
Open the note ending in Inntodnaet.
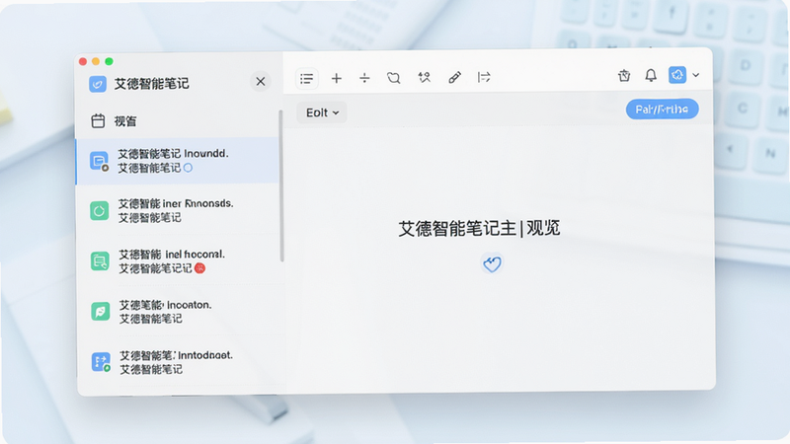point(178,362)
